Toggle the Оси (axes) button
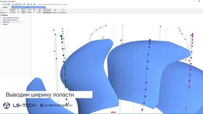Screen dimensions: 203x114 [x=23, y=11]
